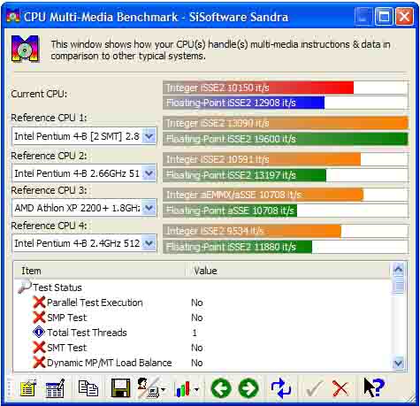Open the report table editor icon
This screenshot has height=406, width=420.
(x=55, y=388)
